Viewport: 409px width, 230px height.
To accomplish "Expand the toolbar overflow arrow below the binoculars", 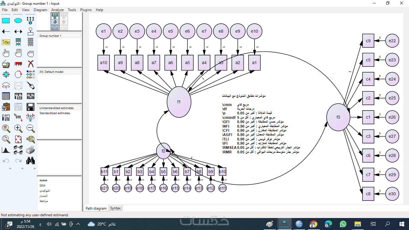I will (x=34, y=169).
